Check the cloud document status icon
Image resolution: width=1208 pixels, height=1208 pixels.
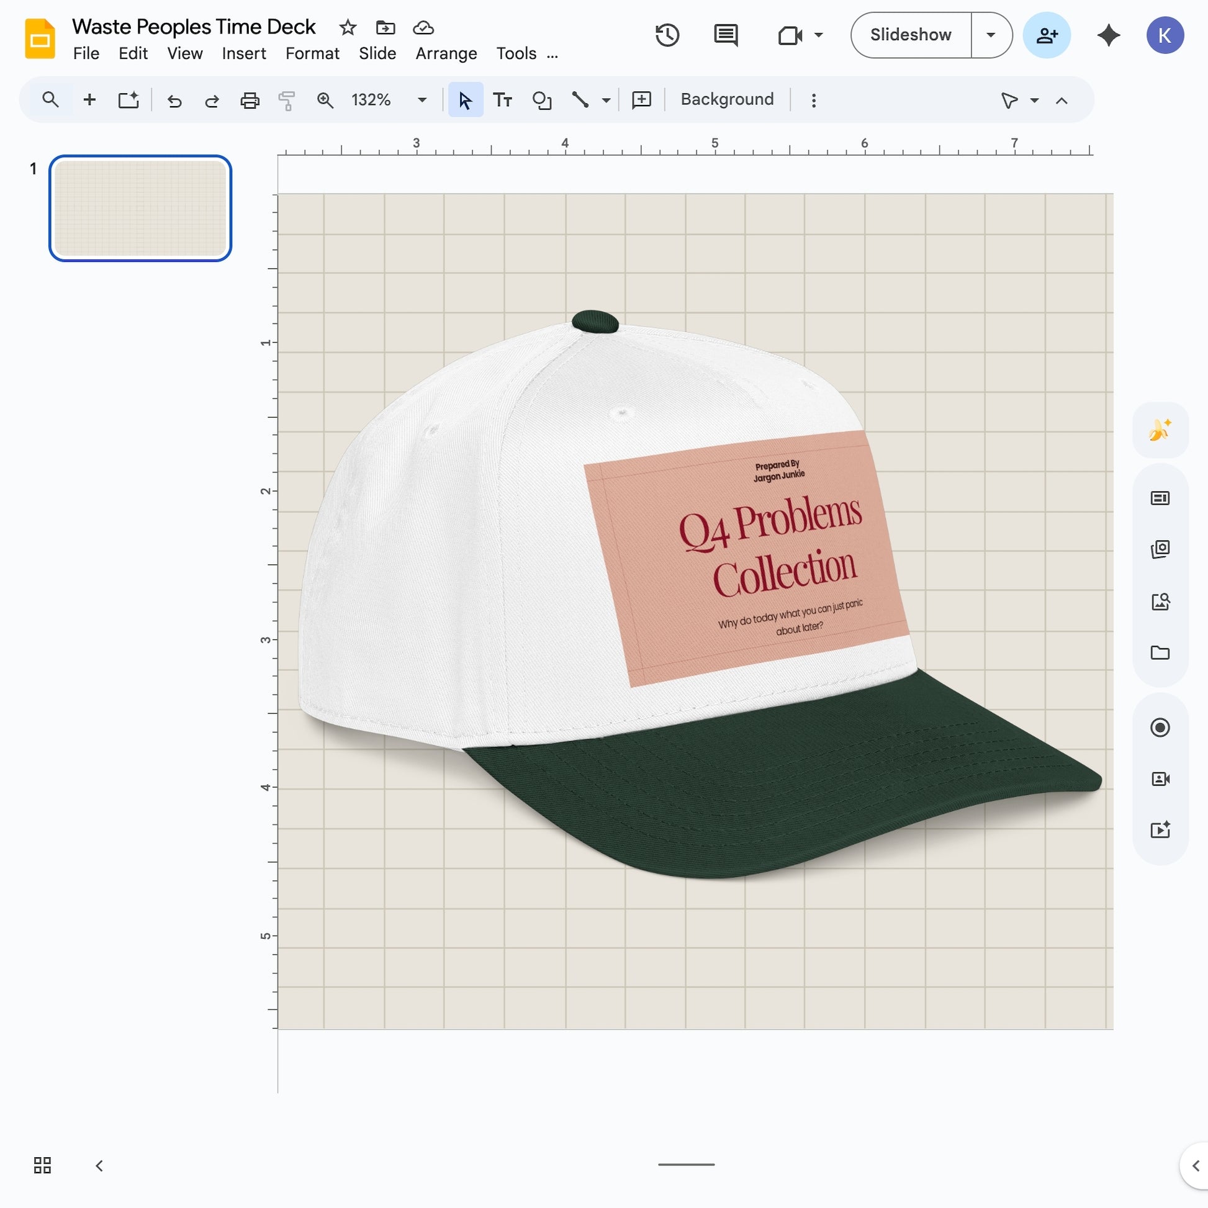coord(423,27)
